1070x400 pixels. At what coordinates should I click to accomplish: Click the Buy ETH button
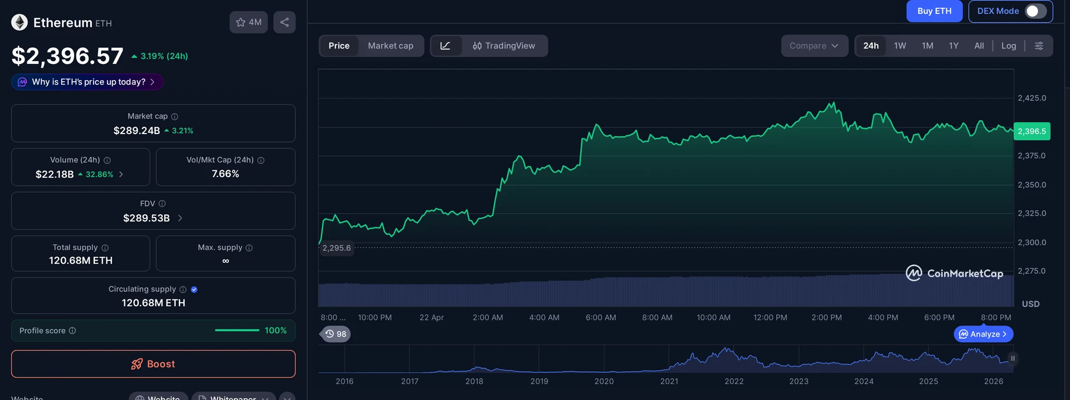click(x=935, y=11)
